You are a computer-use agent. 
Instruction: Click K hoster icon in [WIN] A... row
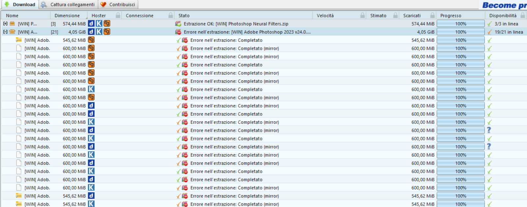[x=99, y=32]
